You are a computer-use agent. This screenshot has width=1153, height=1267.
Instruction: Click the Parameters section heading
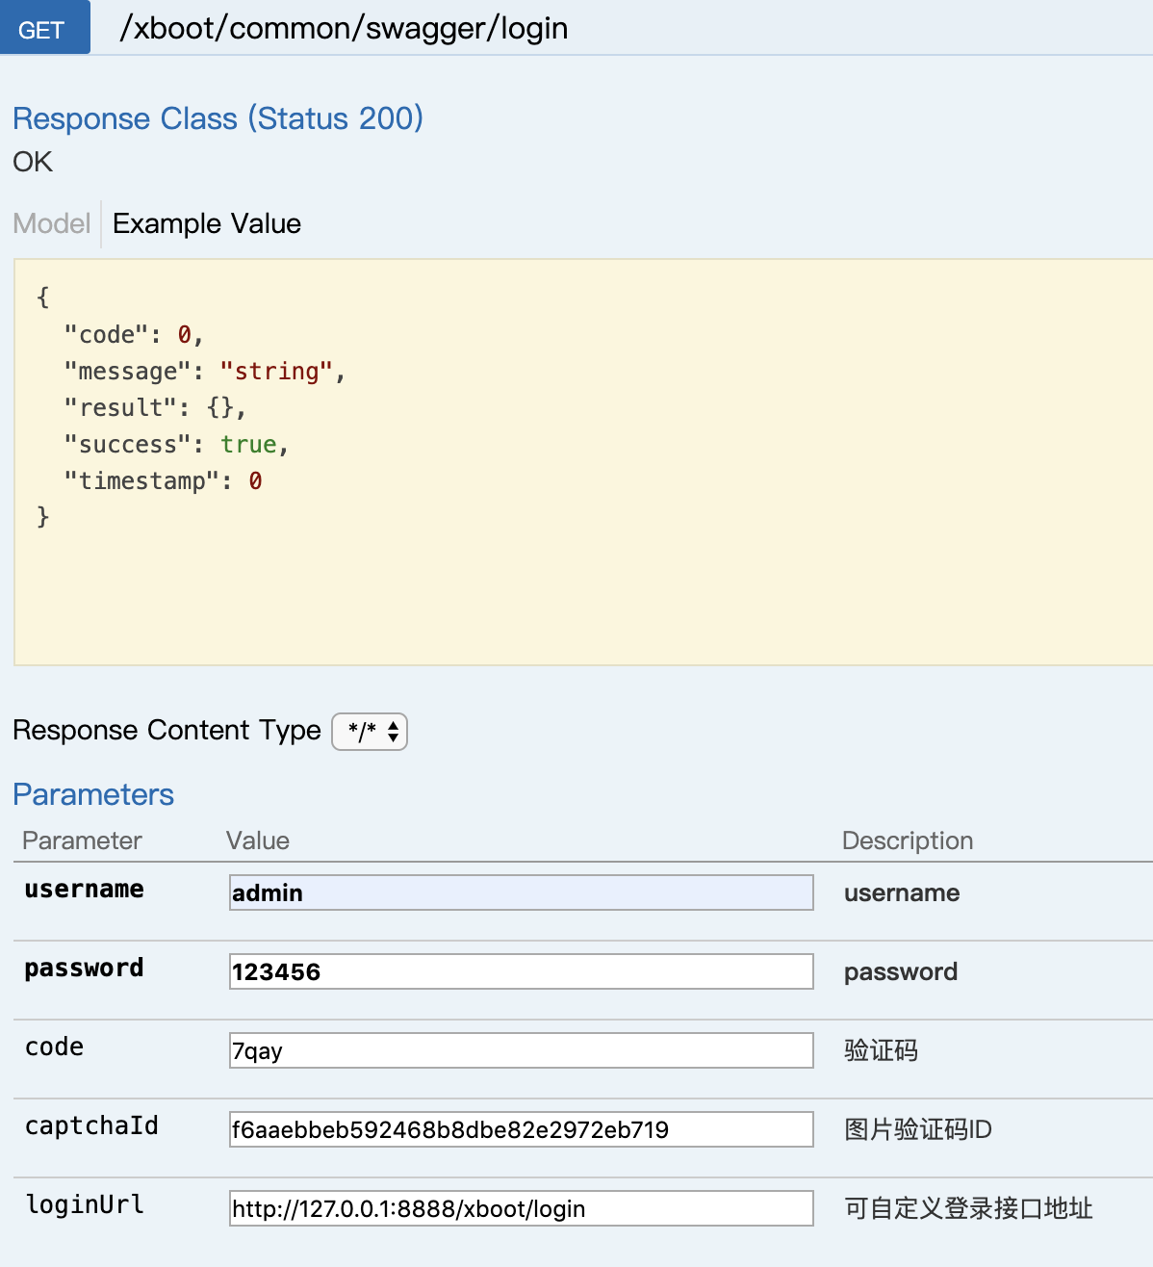93,794
